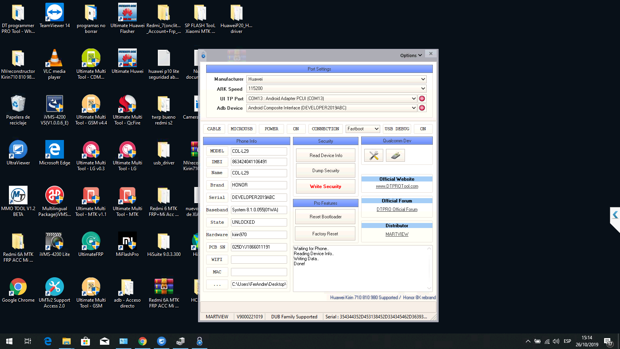Viewport: 620px width, 349px height.
Task: Open Chrome from the taskbar
Action: click(143, 341)
